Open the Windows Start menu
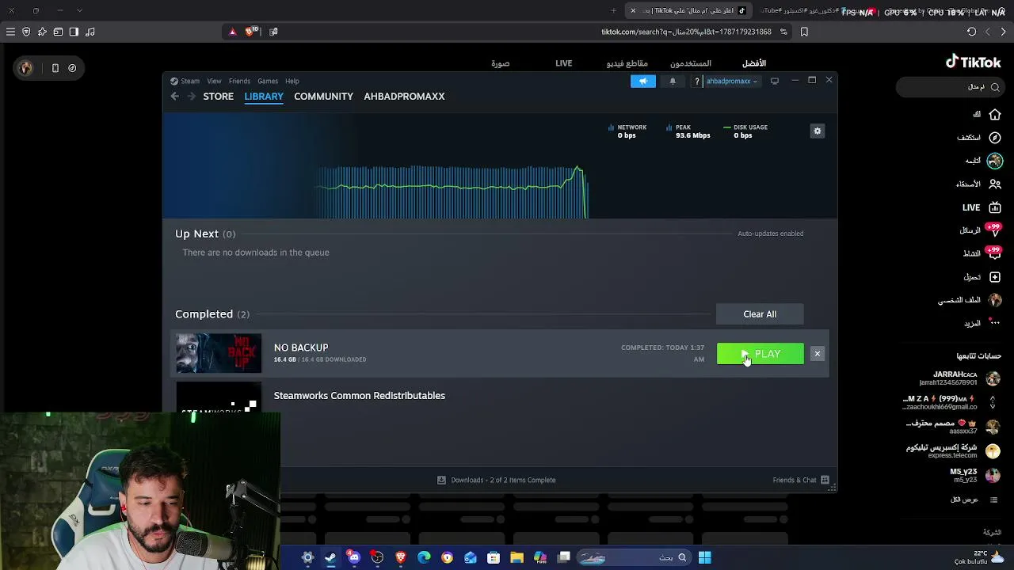The height and width of the screenshot is (570, 1014). 704,557
